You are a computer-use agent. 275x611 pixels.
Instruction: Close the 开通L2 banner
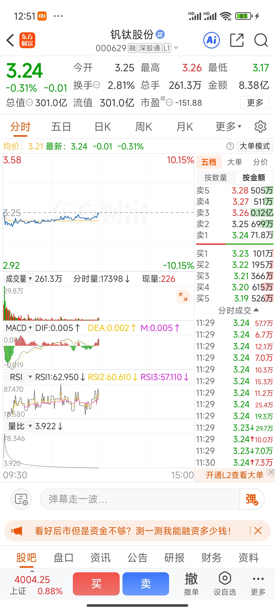[271, 472]
